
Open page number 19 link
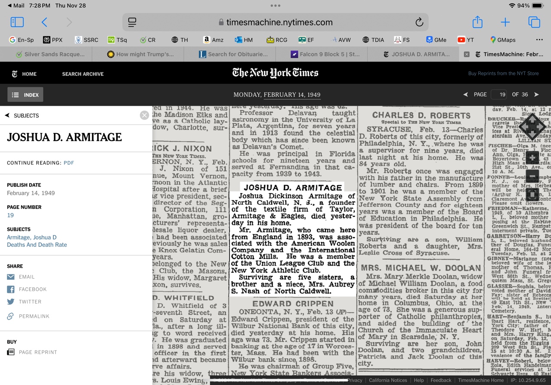click(10, 215)
